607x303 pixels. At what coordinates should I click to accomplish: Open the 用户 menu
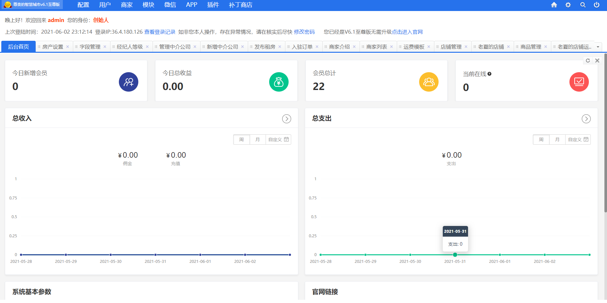[105, 5]
